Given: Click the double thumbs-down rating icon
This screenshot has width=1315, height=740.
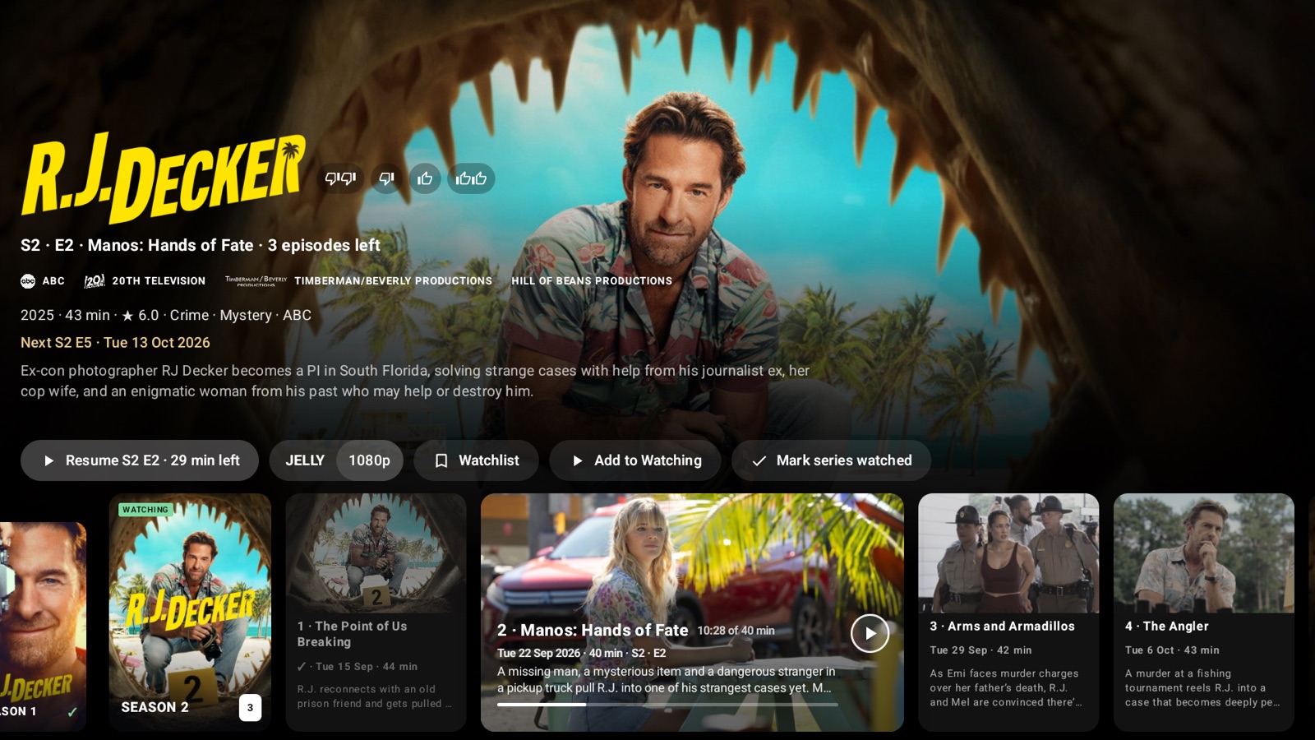Looking at the screenshot, I should [340, 178].
